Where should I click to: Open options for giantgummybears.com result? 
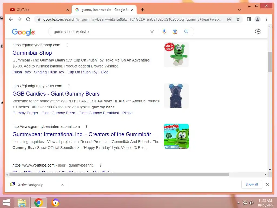coord(69,86)
